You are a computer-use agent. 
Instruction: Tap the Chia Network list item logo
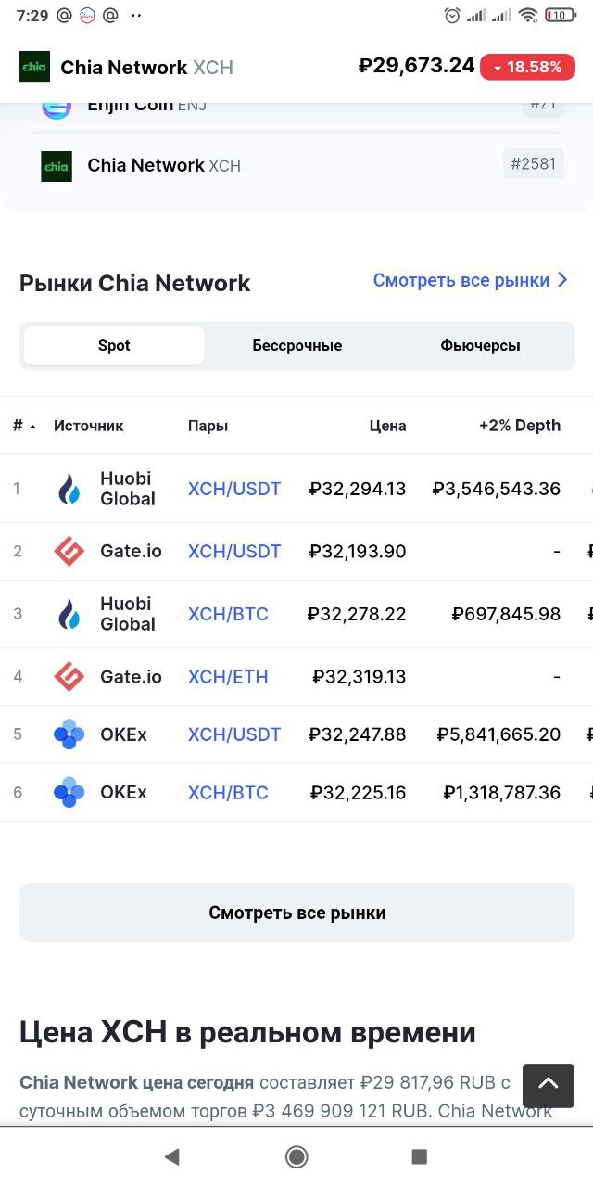point(57,166)
